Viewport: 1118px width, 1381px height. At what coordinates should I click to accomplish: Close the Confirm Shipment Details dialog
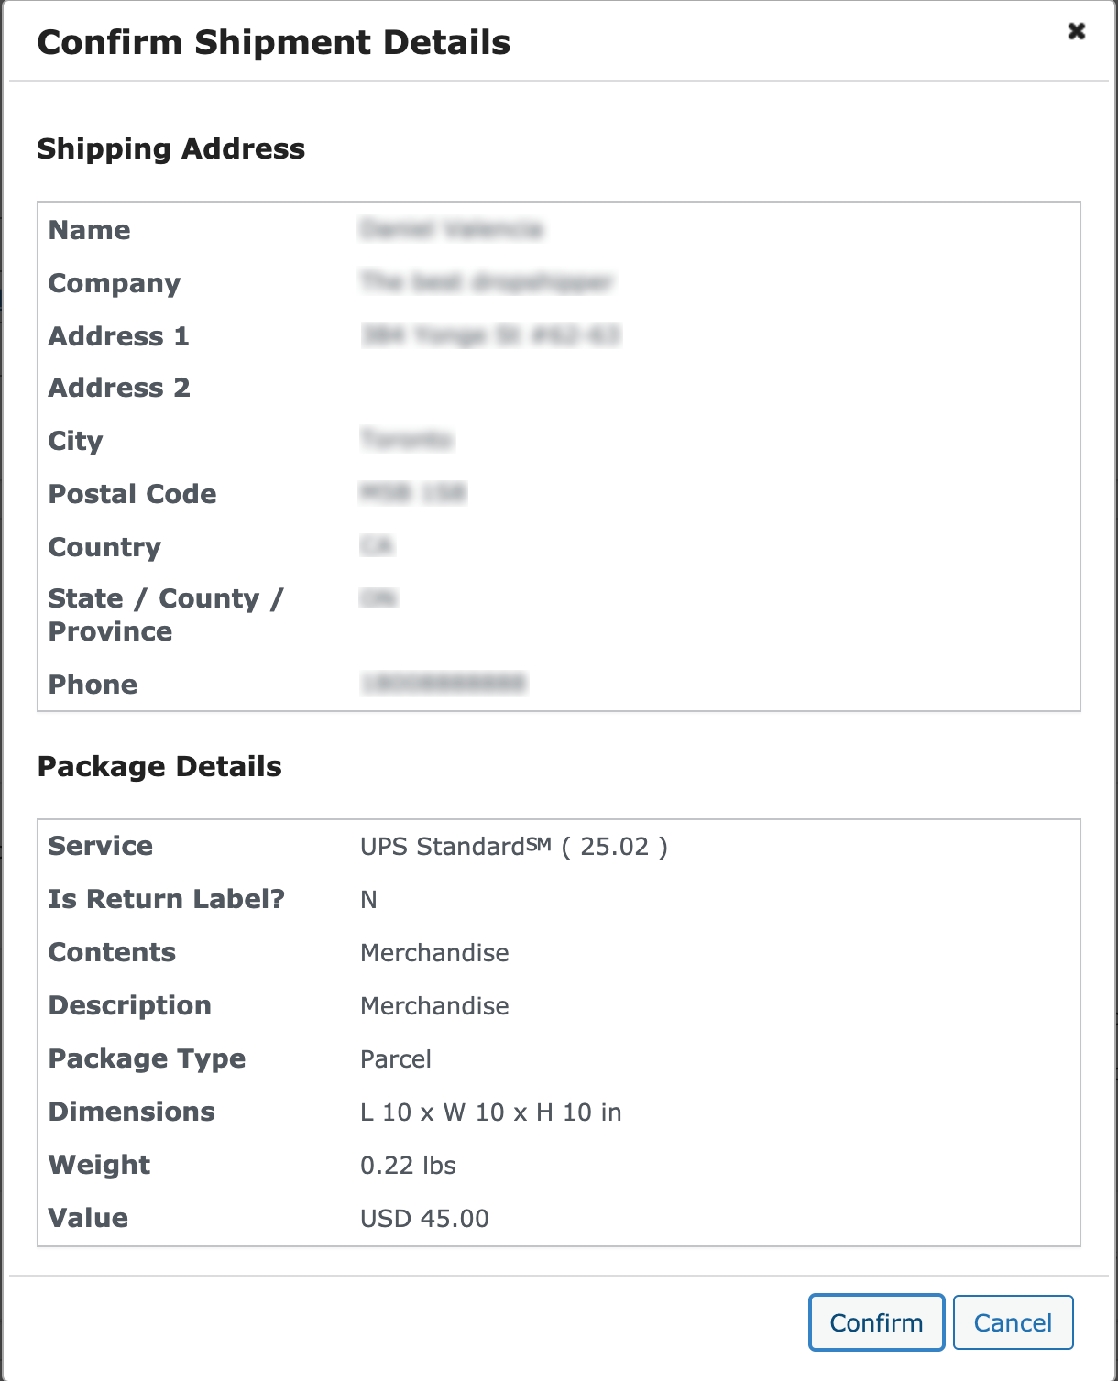(1077, 30)
